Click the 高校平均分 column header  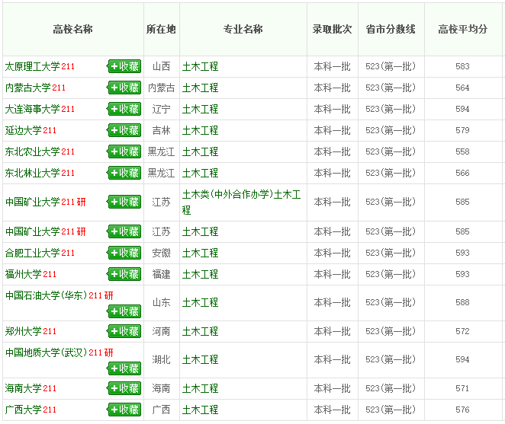tap(462, 29)
